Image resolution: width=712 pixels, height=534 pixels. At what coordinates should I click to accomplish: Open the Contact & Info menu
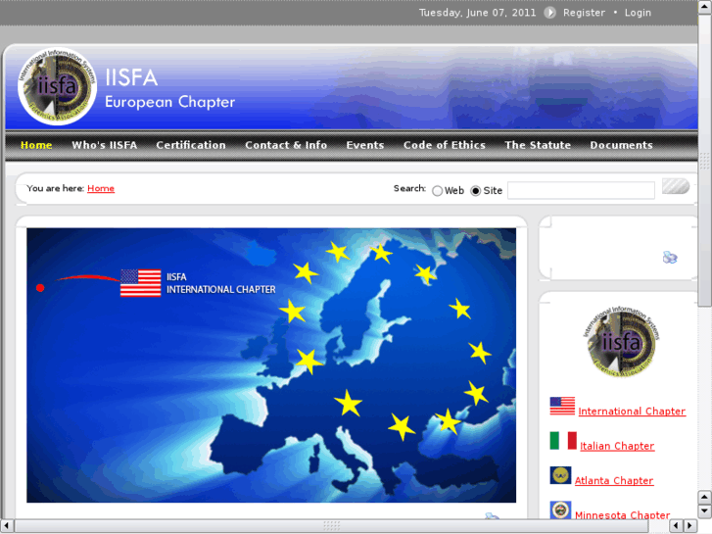(286, 145)
